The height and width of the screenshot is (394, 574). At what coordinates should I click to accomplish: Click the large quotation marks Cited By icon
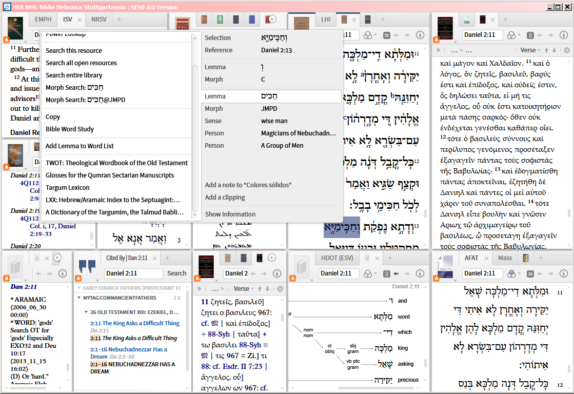[x=87, y=266]
